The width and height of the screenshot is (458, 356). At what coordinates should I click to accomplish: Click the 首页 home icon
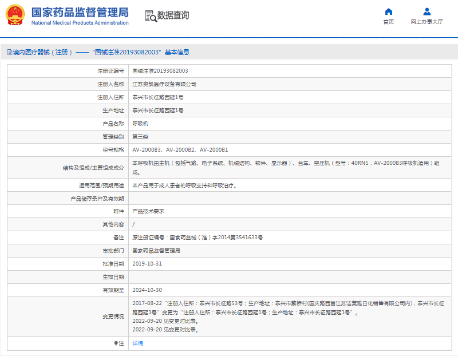(x=388, y=11)
